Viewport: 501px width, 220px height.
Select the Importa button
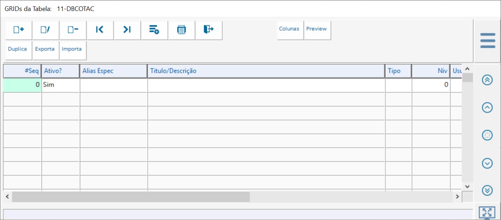point(72,49)
